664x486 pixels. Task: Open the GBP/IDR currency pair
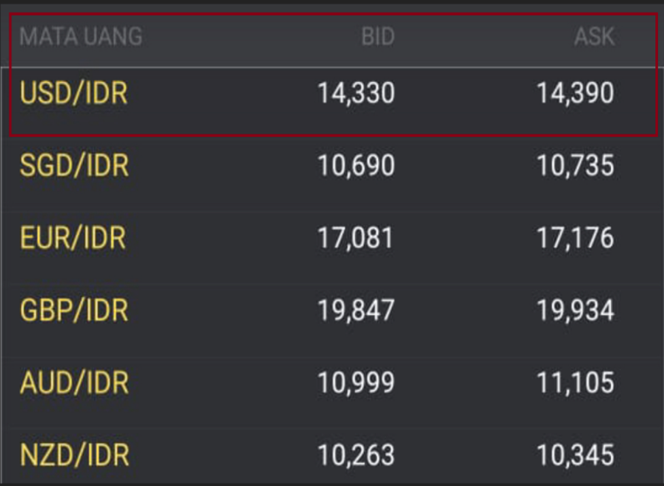tap(74, 311)
